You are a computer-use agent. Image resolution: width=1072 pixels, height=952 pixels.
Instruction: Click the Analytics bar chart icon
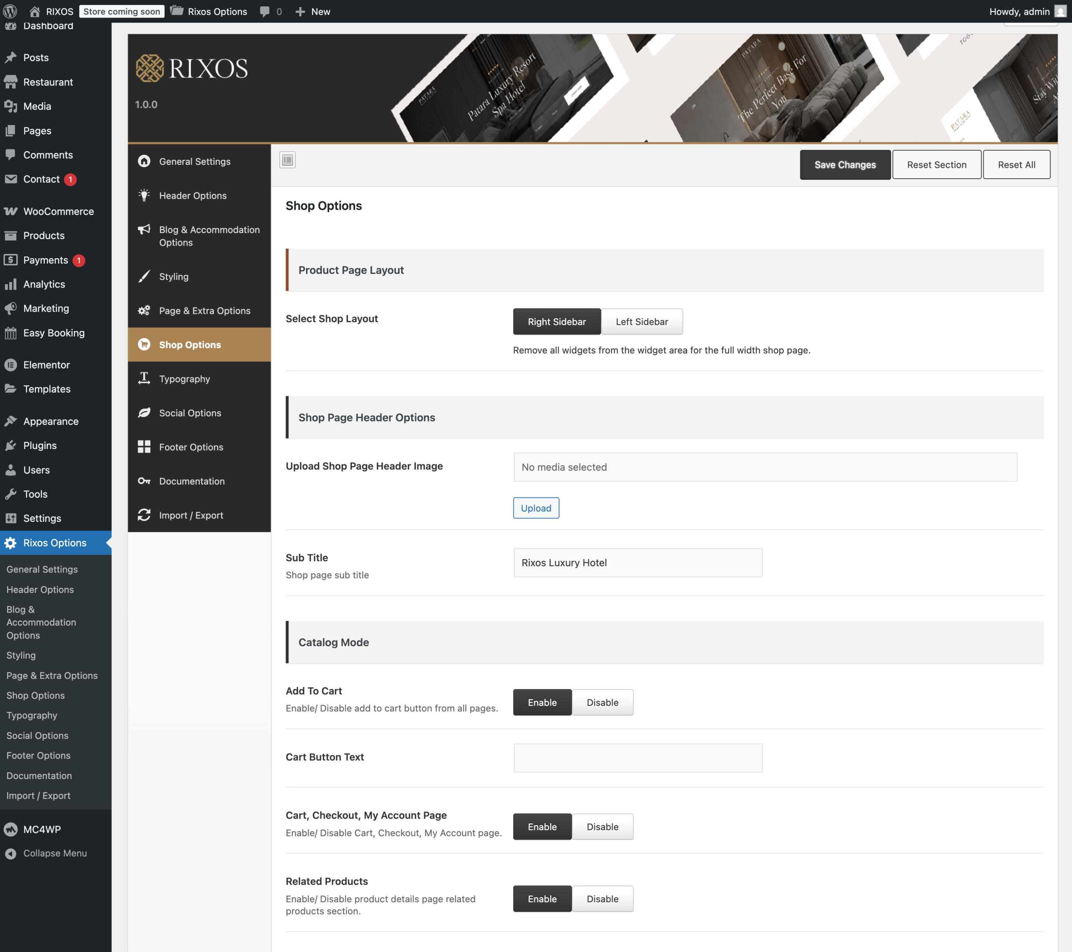tap(10, 284)
